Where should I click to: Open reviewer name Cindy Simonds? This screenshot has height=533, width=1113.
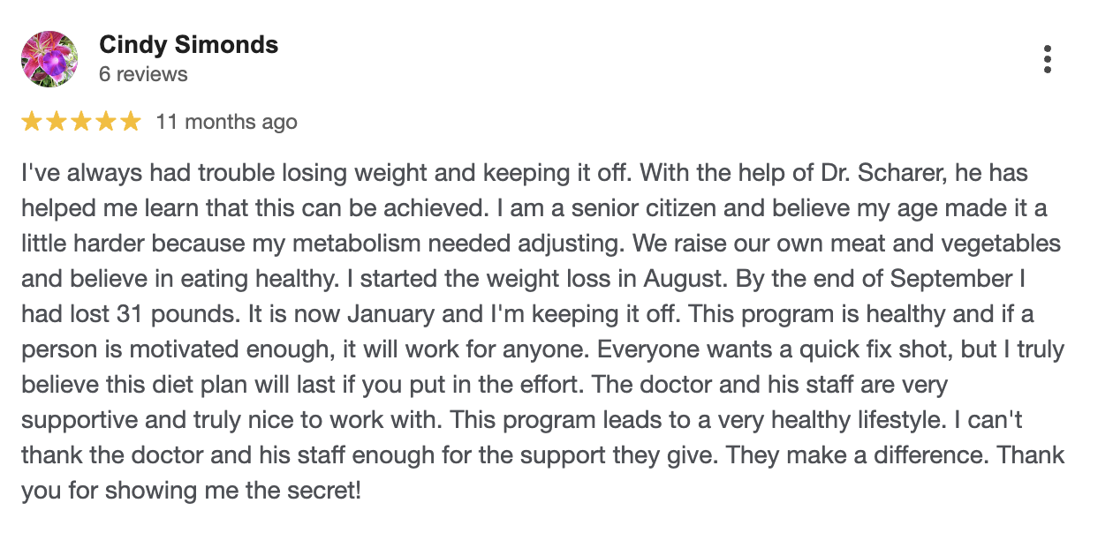tap(188, 45)
